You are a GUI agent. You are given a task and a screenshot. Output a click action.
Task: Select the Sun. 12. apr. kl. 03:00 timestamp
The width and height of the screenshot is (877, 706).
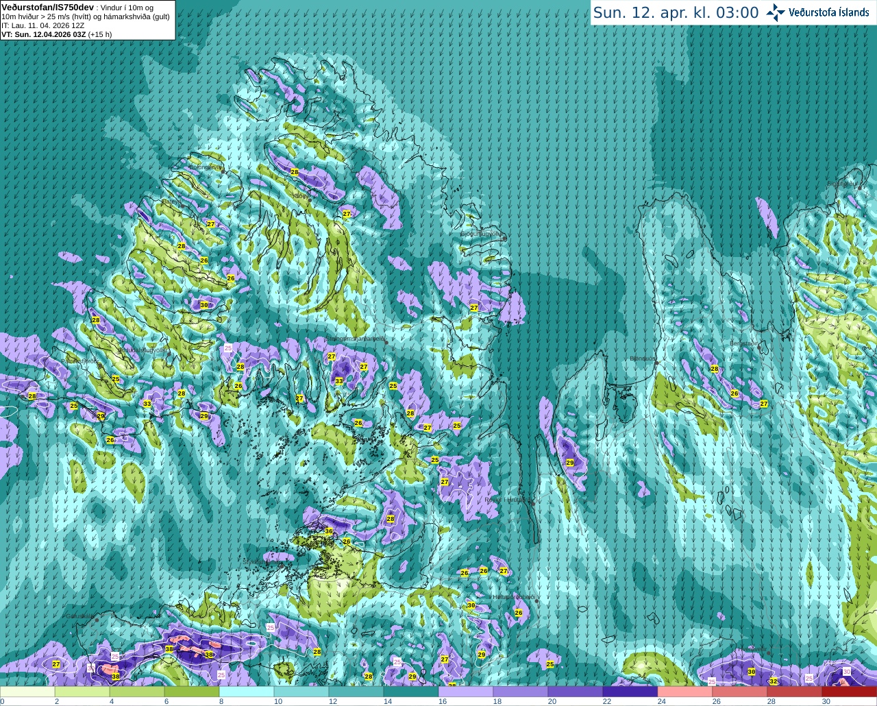pos(676,13)
